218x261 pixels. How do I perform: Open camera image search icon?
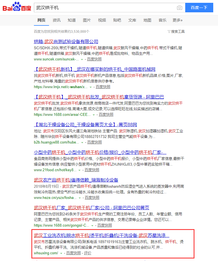click(x=180, y=8)
